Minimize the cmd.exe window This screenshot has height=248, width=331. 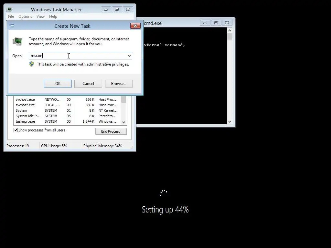pyautogui.click(x=205, y=23)
